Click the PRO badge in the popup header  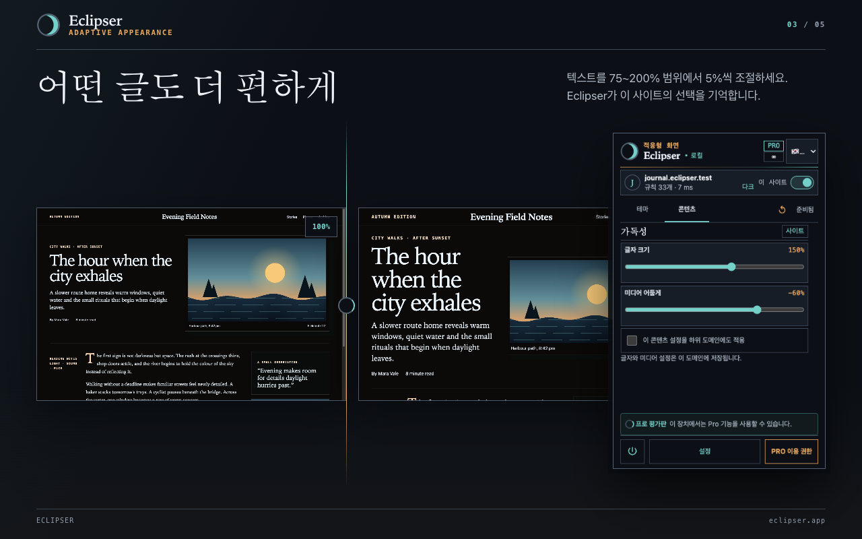tap(773, 146)
